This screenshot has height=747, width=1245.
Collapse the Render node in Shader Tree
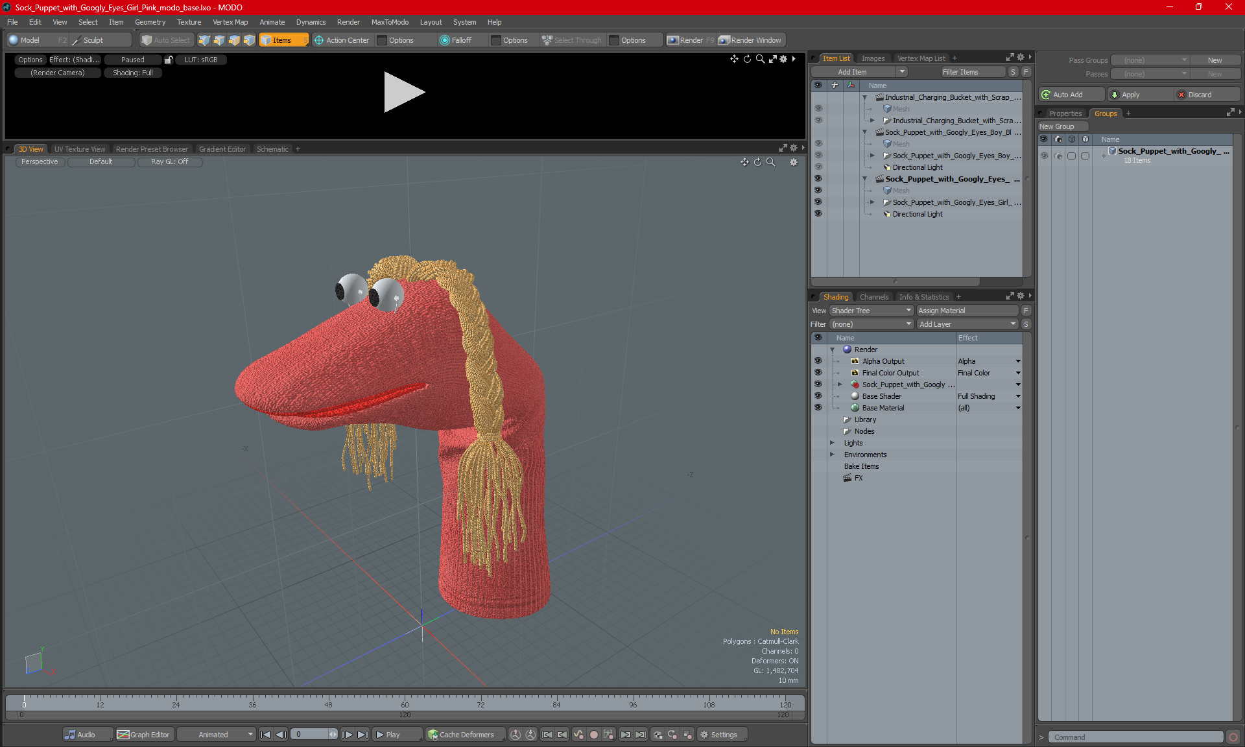[x=833, y=350]
